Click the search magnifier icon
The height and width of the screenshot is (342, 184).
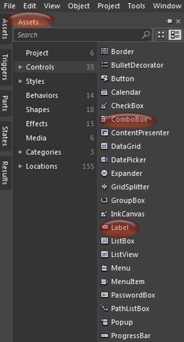coord(146,35)
